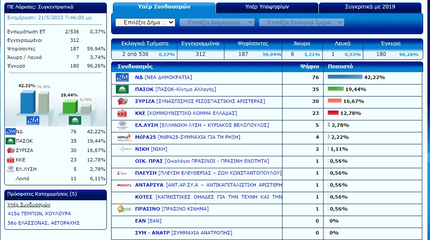The image size is (430, 240).
Task: Click the ΣΥΡΙΖΑ flag logo in results table
Action: pos(122,101)
